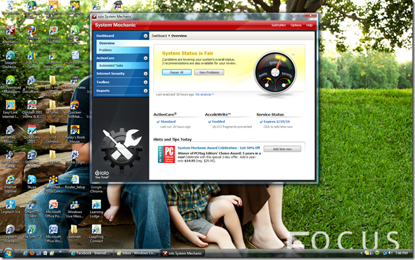This screenshot has width=415, height=260.
Task: Open the System Mechanic desktop shortcut
Action: [x=10, y=34]
